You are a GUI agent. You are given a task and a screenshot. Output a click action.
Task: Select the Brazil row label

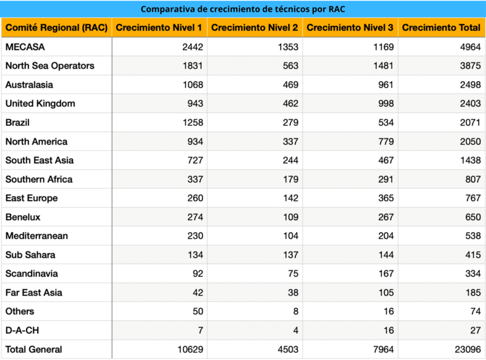17,122
